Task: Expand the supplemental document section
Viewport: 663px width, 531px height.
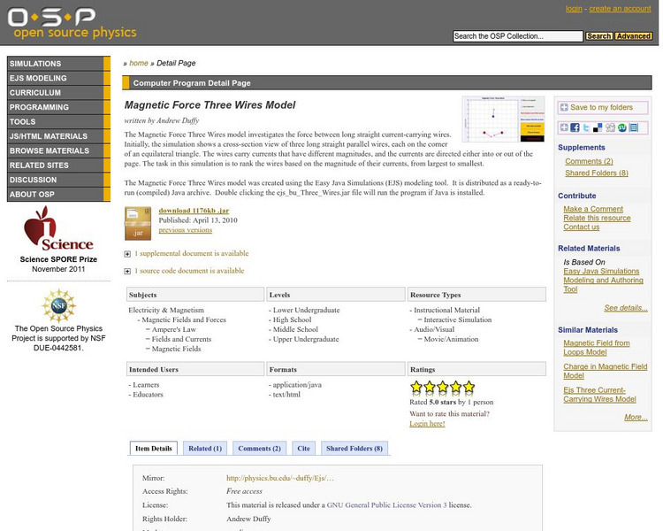Action: tap(127, 254)
